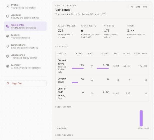The image size is (154, 140).
Task: Click the Recent Charges heading
Action: pos(64,135)
